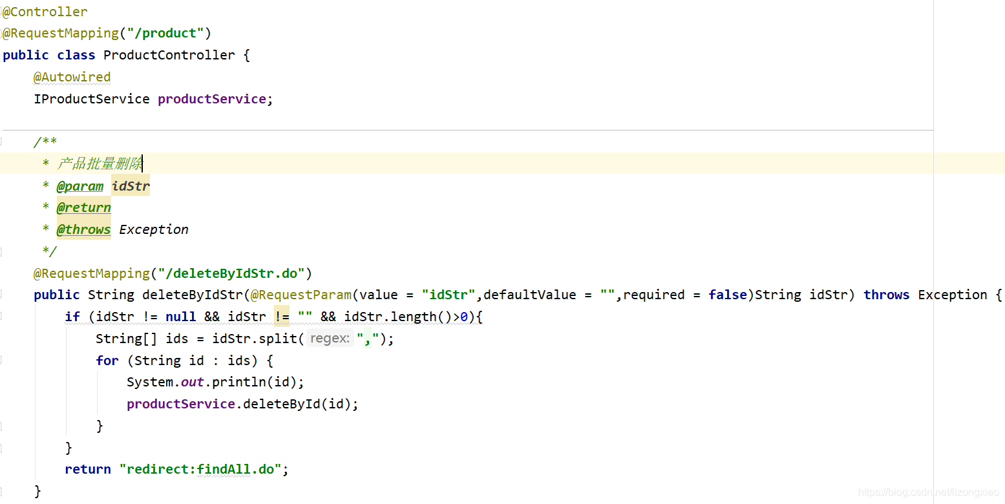
Task: Click the "idStr" value string in @RequestParam
Action: point(449,295)
